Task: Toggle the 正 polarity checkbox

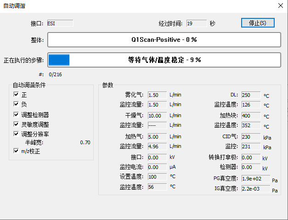Action: coord(17,95)
